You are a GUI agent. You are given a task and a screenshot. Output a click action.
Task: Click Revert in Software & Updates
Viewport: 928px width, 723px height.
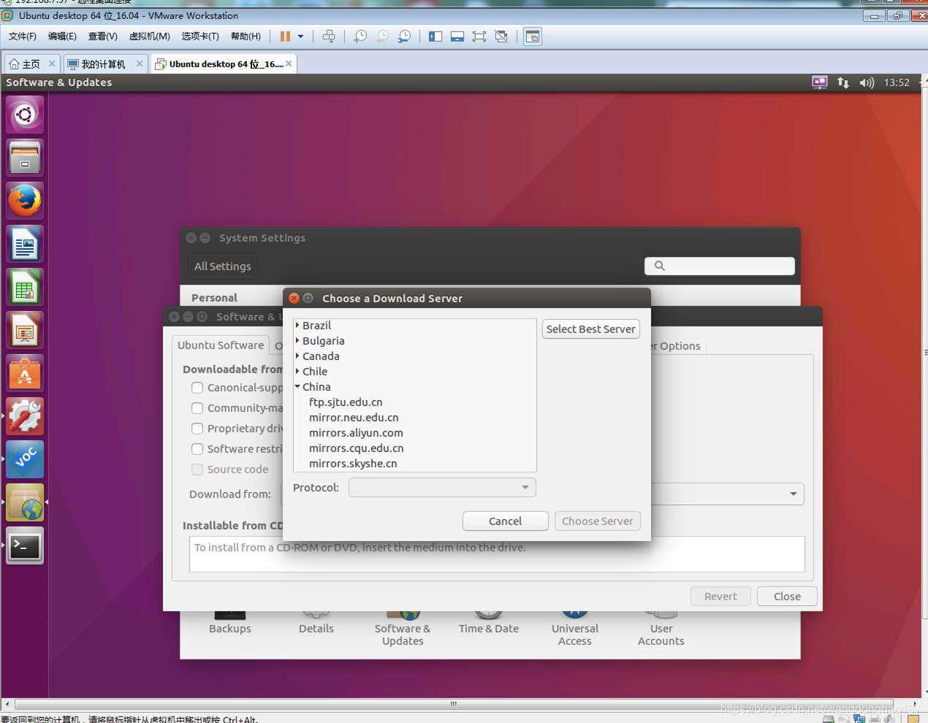pyautogui.click(x=720, y=597)
